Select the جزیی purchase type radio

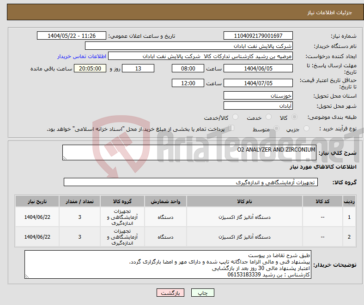coord(306,128)
